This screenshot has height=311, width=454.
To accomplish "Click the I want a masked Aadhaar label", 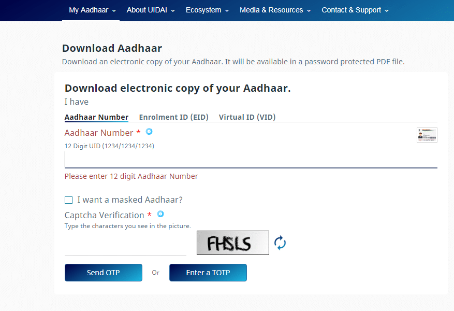I will click(x=130, y=200).
